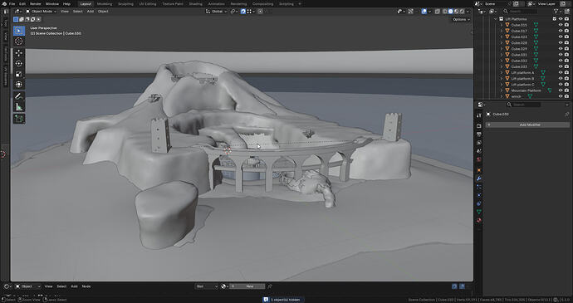The width and height of the screenshot is (573, 303).
Task: Open the Physics properties tab icon
Action: (x=479, y=195)
